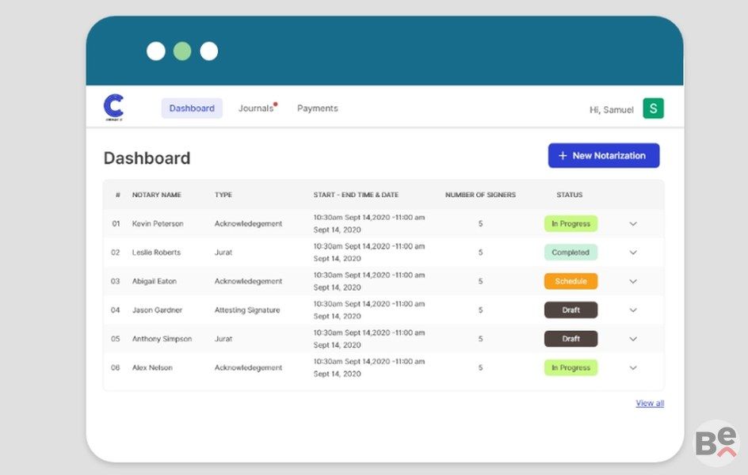Switch to the Dashboard tab

point(192,108)
